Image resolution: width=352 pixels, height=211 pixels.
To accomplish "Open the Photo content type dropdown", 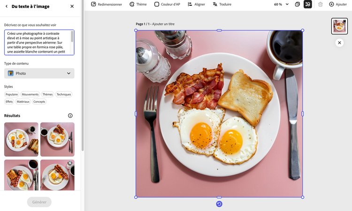I will tap(39, 73).
